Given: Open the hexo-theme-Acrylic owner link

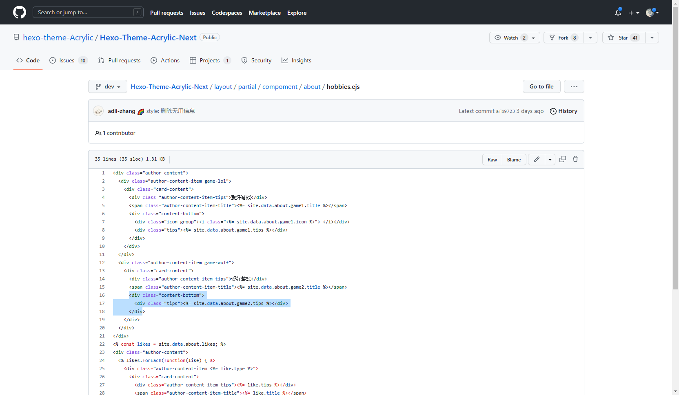Looking at the screenshot, I should [x=58, y=38].
